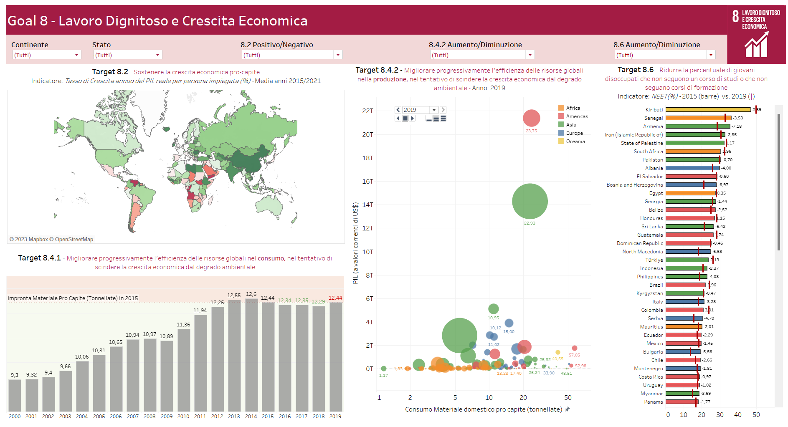Screen dimensions: 788x427
Task: Click the previous year arrow beside 2019
Action: click(398, 110)
